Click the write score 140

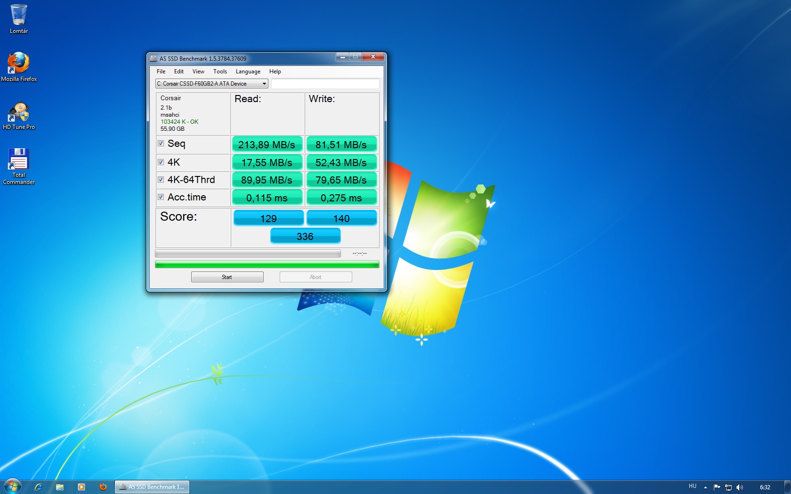tap(341, 218)
